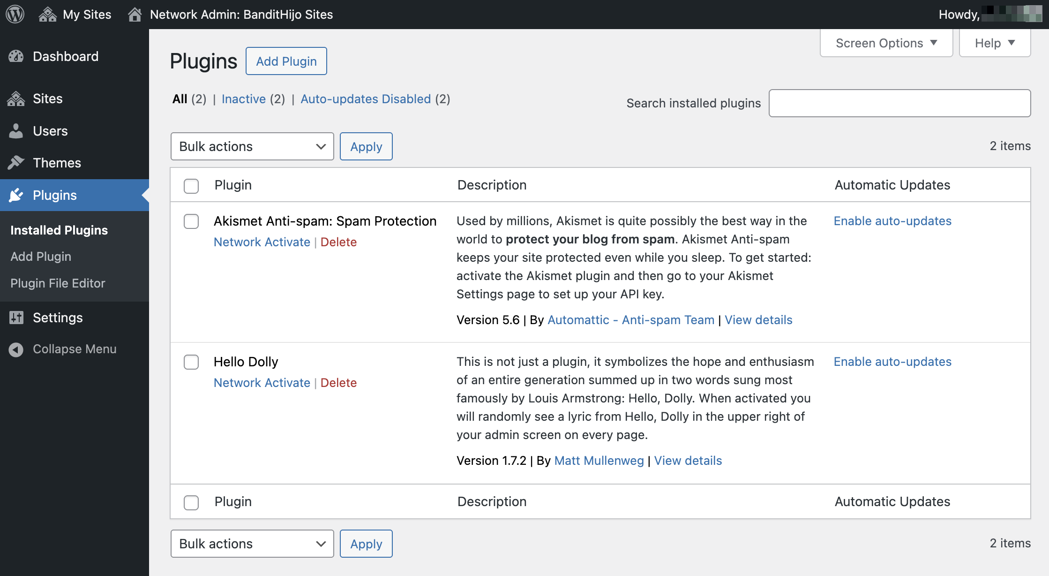Open the Settings sliders icon
This screenshot has width=1049, height=576.
point(16,318)
